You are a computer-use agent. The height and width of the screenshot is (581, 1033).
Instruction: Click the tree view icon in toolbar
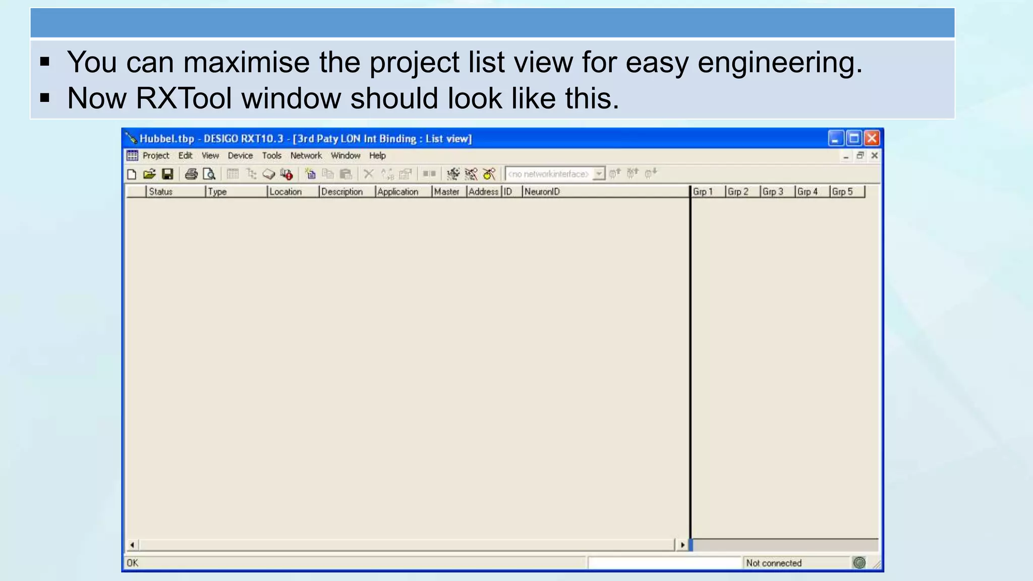click(x=251, y=175)
